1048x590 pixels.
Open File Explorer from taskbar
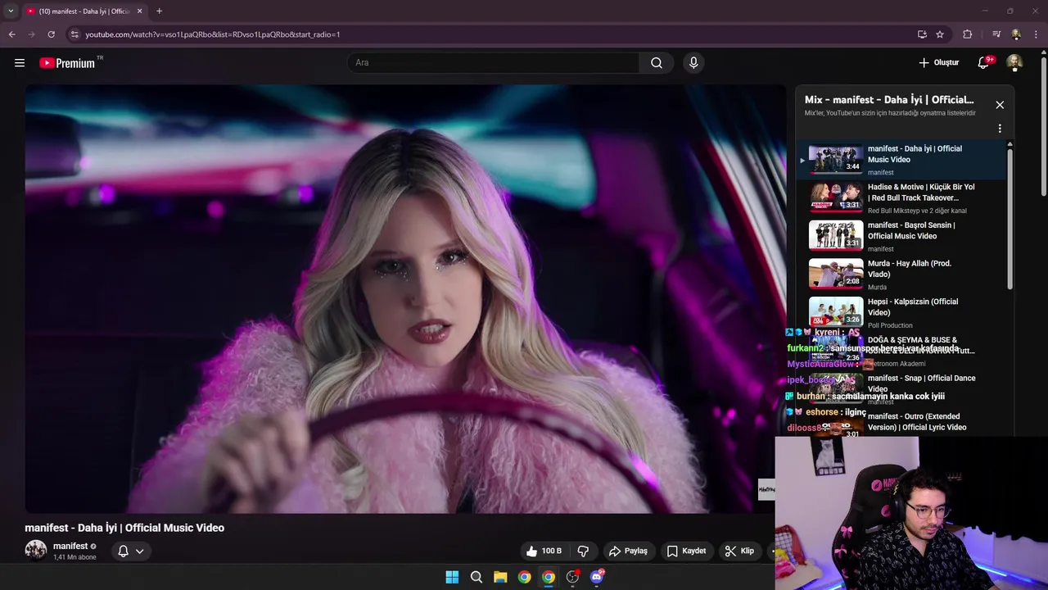point(500,577)
